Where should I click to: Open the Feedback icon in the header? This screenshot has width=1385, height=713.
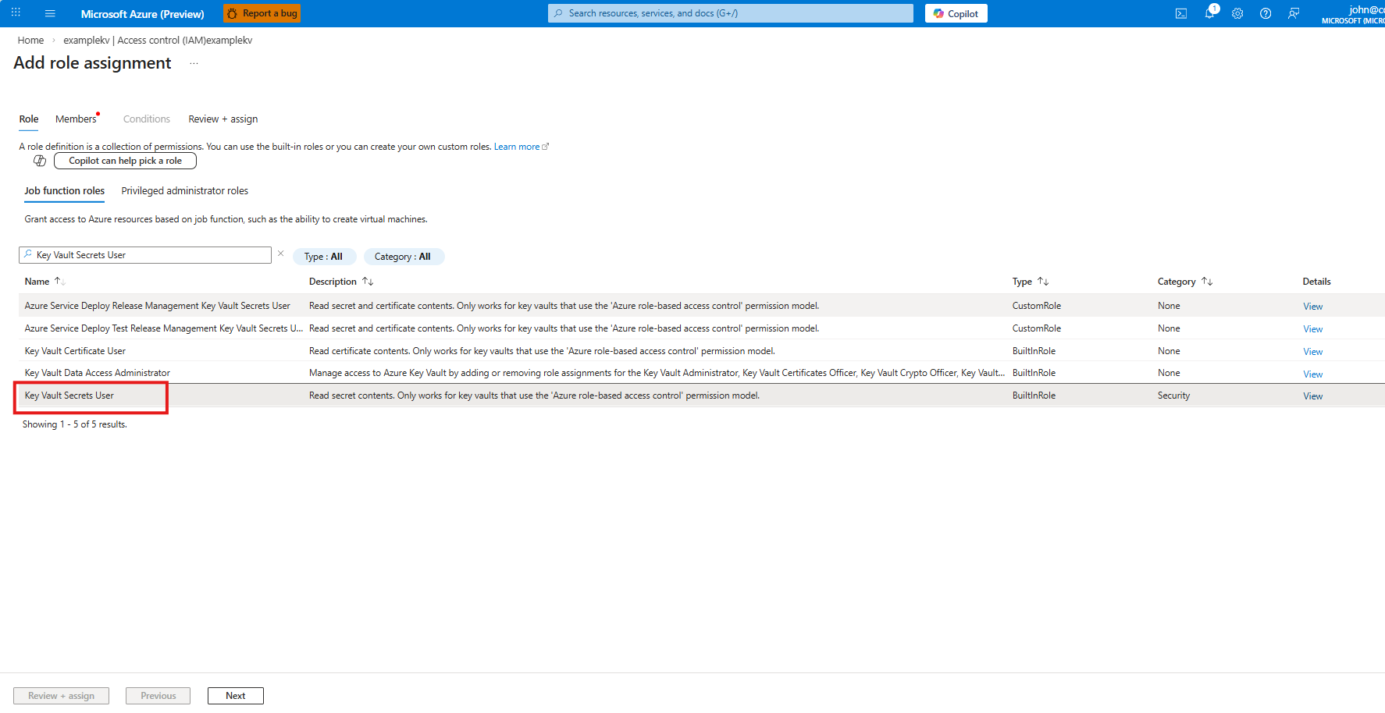click(x=1294, y=13)
